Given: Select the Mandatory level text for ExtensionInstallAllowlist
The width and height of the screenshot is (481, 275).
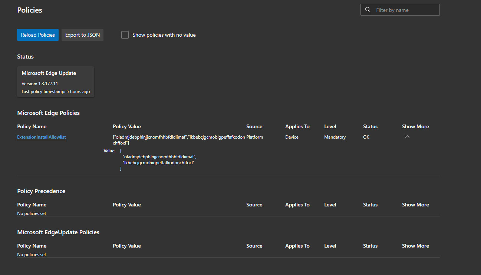Looking at the screenshot, I should click(335, 137).
